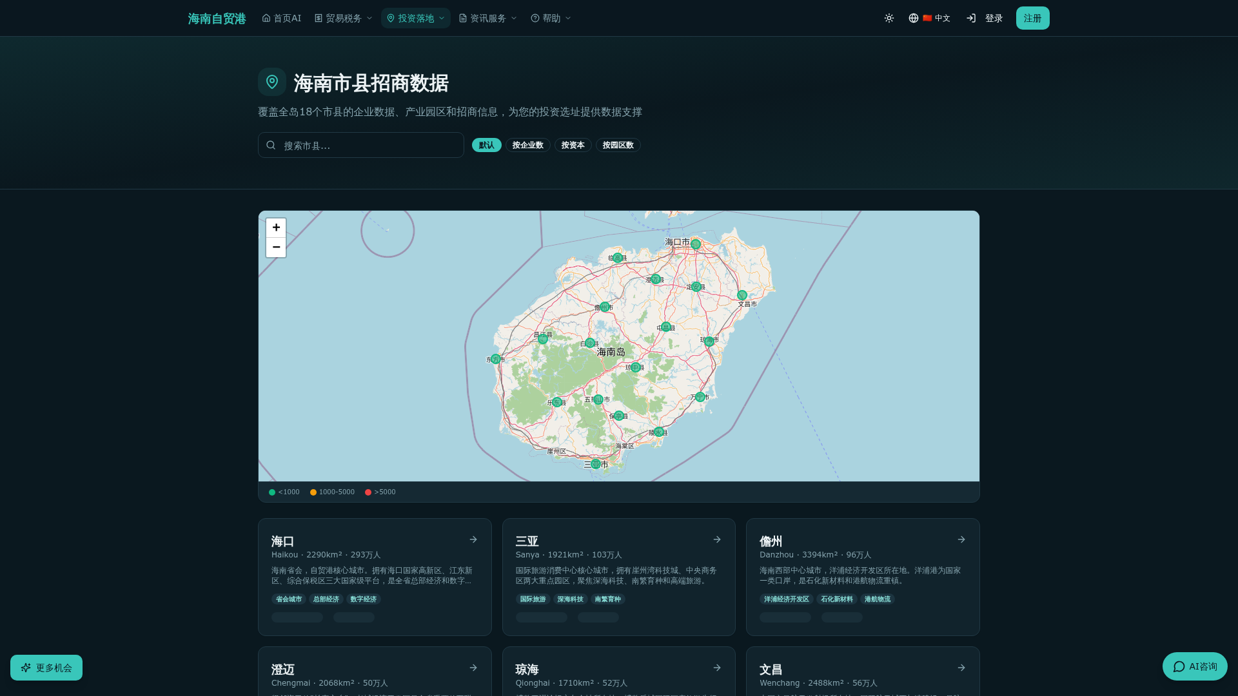The height and width of the screenshot is (696, 1238).
Task: Click the 保亭县 map marker
Action: pyautogui.click(x=619, y=416)
